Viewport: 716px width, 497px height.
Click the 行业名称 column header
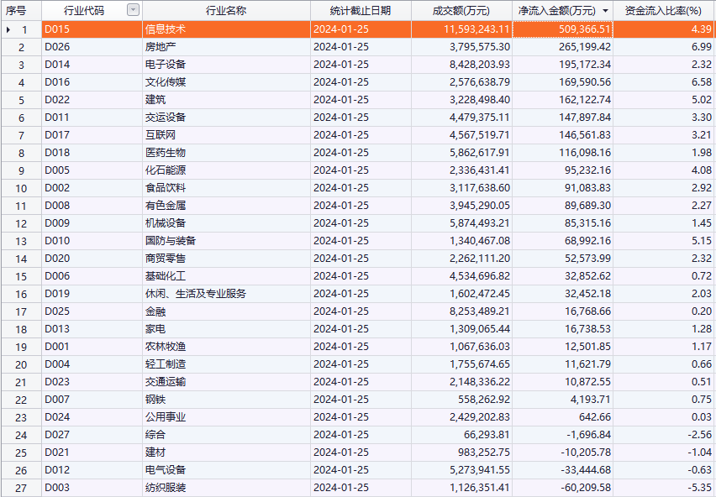pyautogui.click(x=225, y=10)
